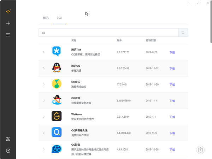Close the window

pyautogui.click(x=208, y=3)
